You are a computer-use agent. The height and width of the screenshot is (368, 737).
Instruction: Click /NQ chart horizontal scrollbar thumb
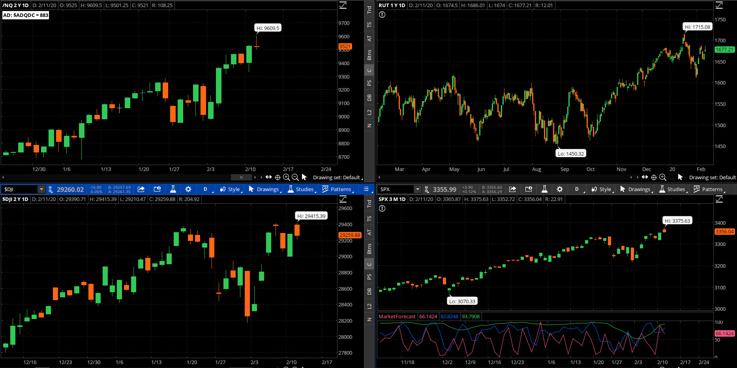click(x=241, y=177)
